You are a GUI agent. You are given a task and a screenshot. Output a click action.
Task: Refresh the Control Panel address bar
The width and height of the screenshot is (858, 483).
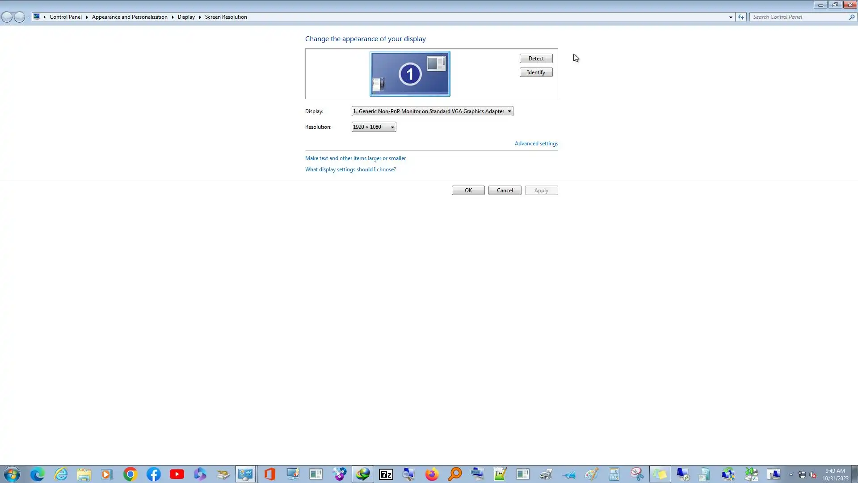pos(741,17)
